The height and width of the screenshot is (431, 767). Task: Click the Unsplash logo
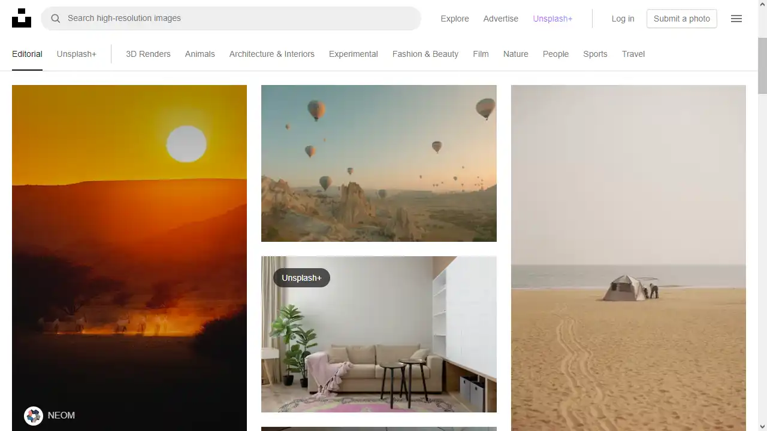coord(22,18)
